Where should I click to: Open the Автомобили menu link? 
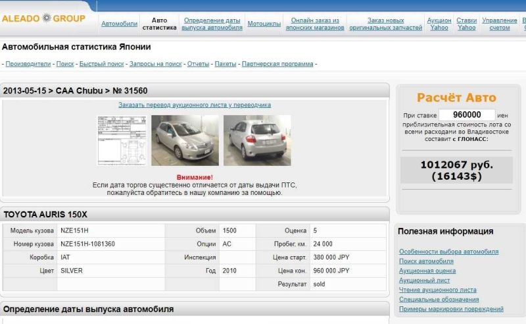120,24
